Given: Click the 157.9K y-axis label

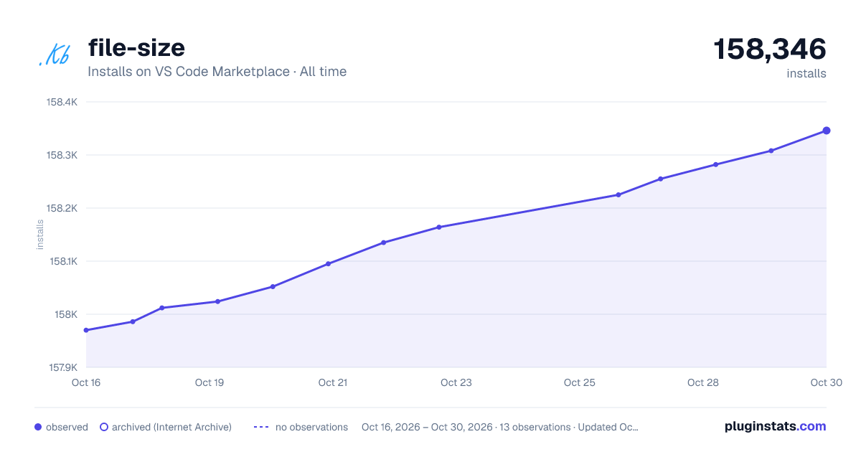Looking at the screenshot, I should pos(62,367).
